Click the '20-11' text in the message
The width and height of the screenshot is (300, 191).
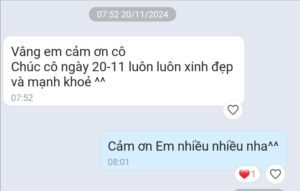108,67
